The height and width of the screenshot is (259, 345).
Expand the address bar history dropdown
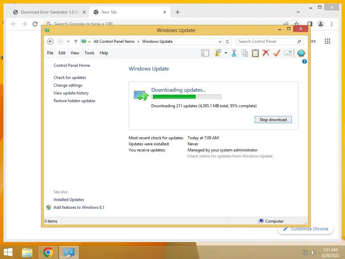pos(220,41)
